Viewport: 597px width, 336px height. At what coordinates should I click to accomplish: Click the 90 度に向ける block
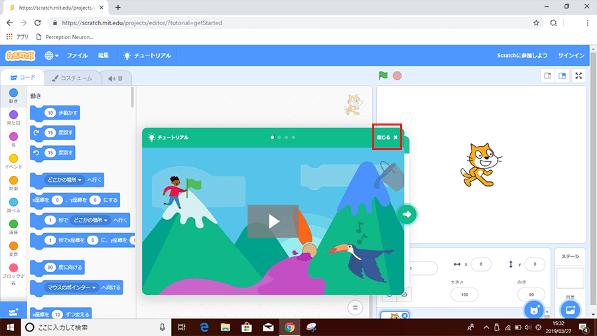pos(58,268)
